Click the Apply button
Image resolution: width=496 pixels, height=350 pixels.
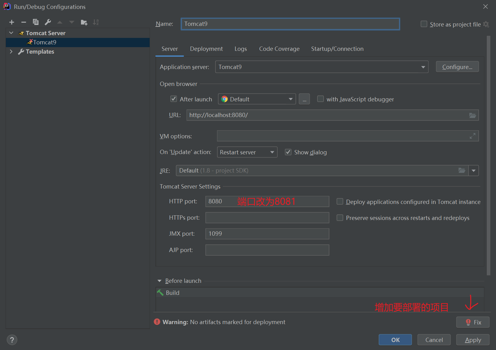(x=473, y=340)
